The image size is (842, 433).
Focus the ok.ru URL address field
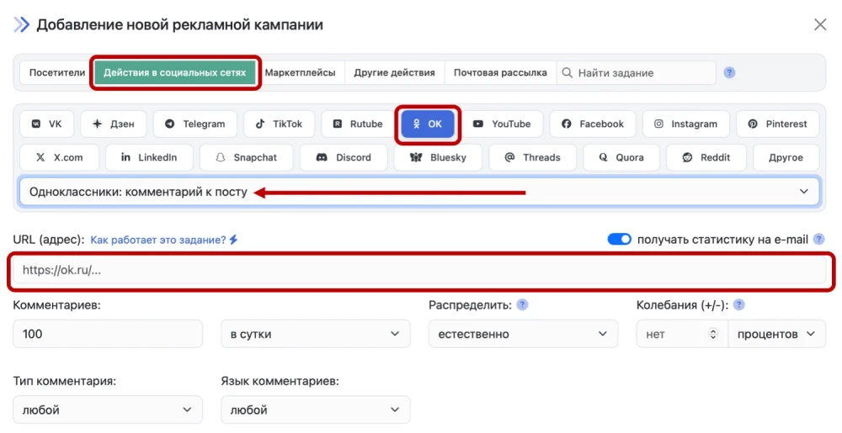point(422,271)
